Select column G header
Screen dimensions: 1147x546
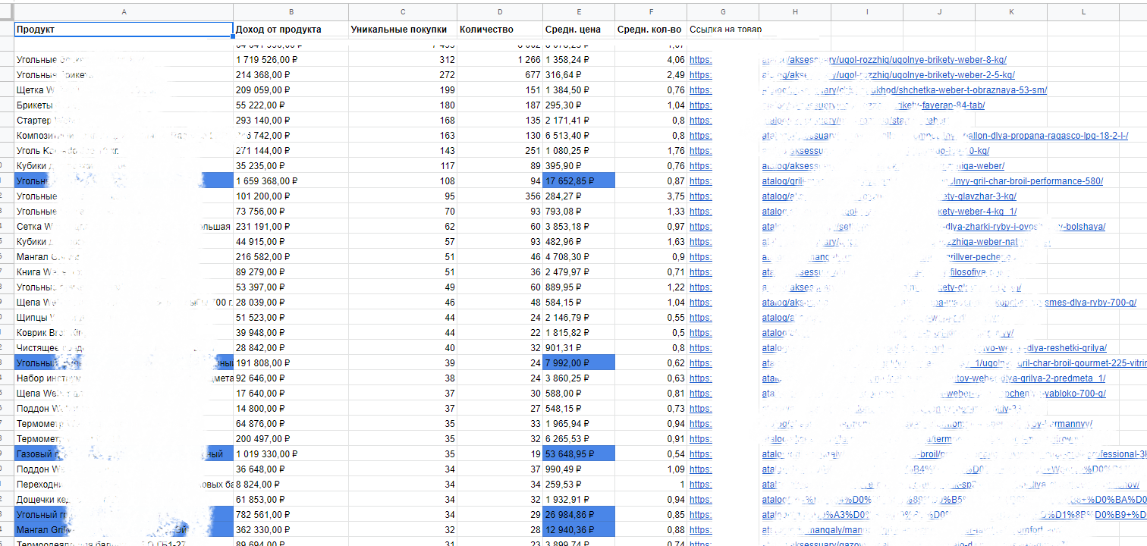click(723, 11)
